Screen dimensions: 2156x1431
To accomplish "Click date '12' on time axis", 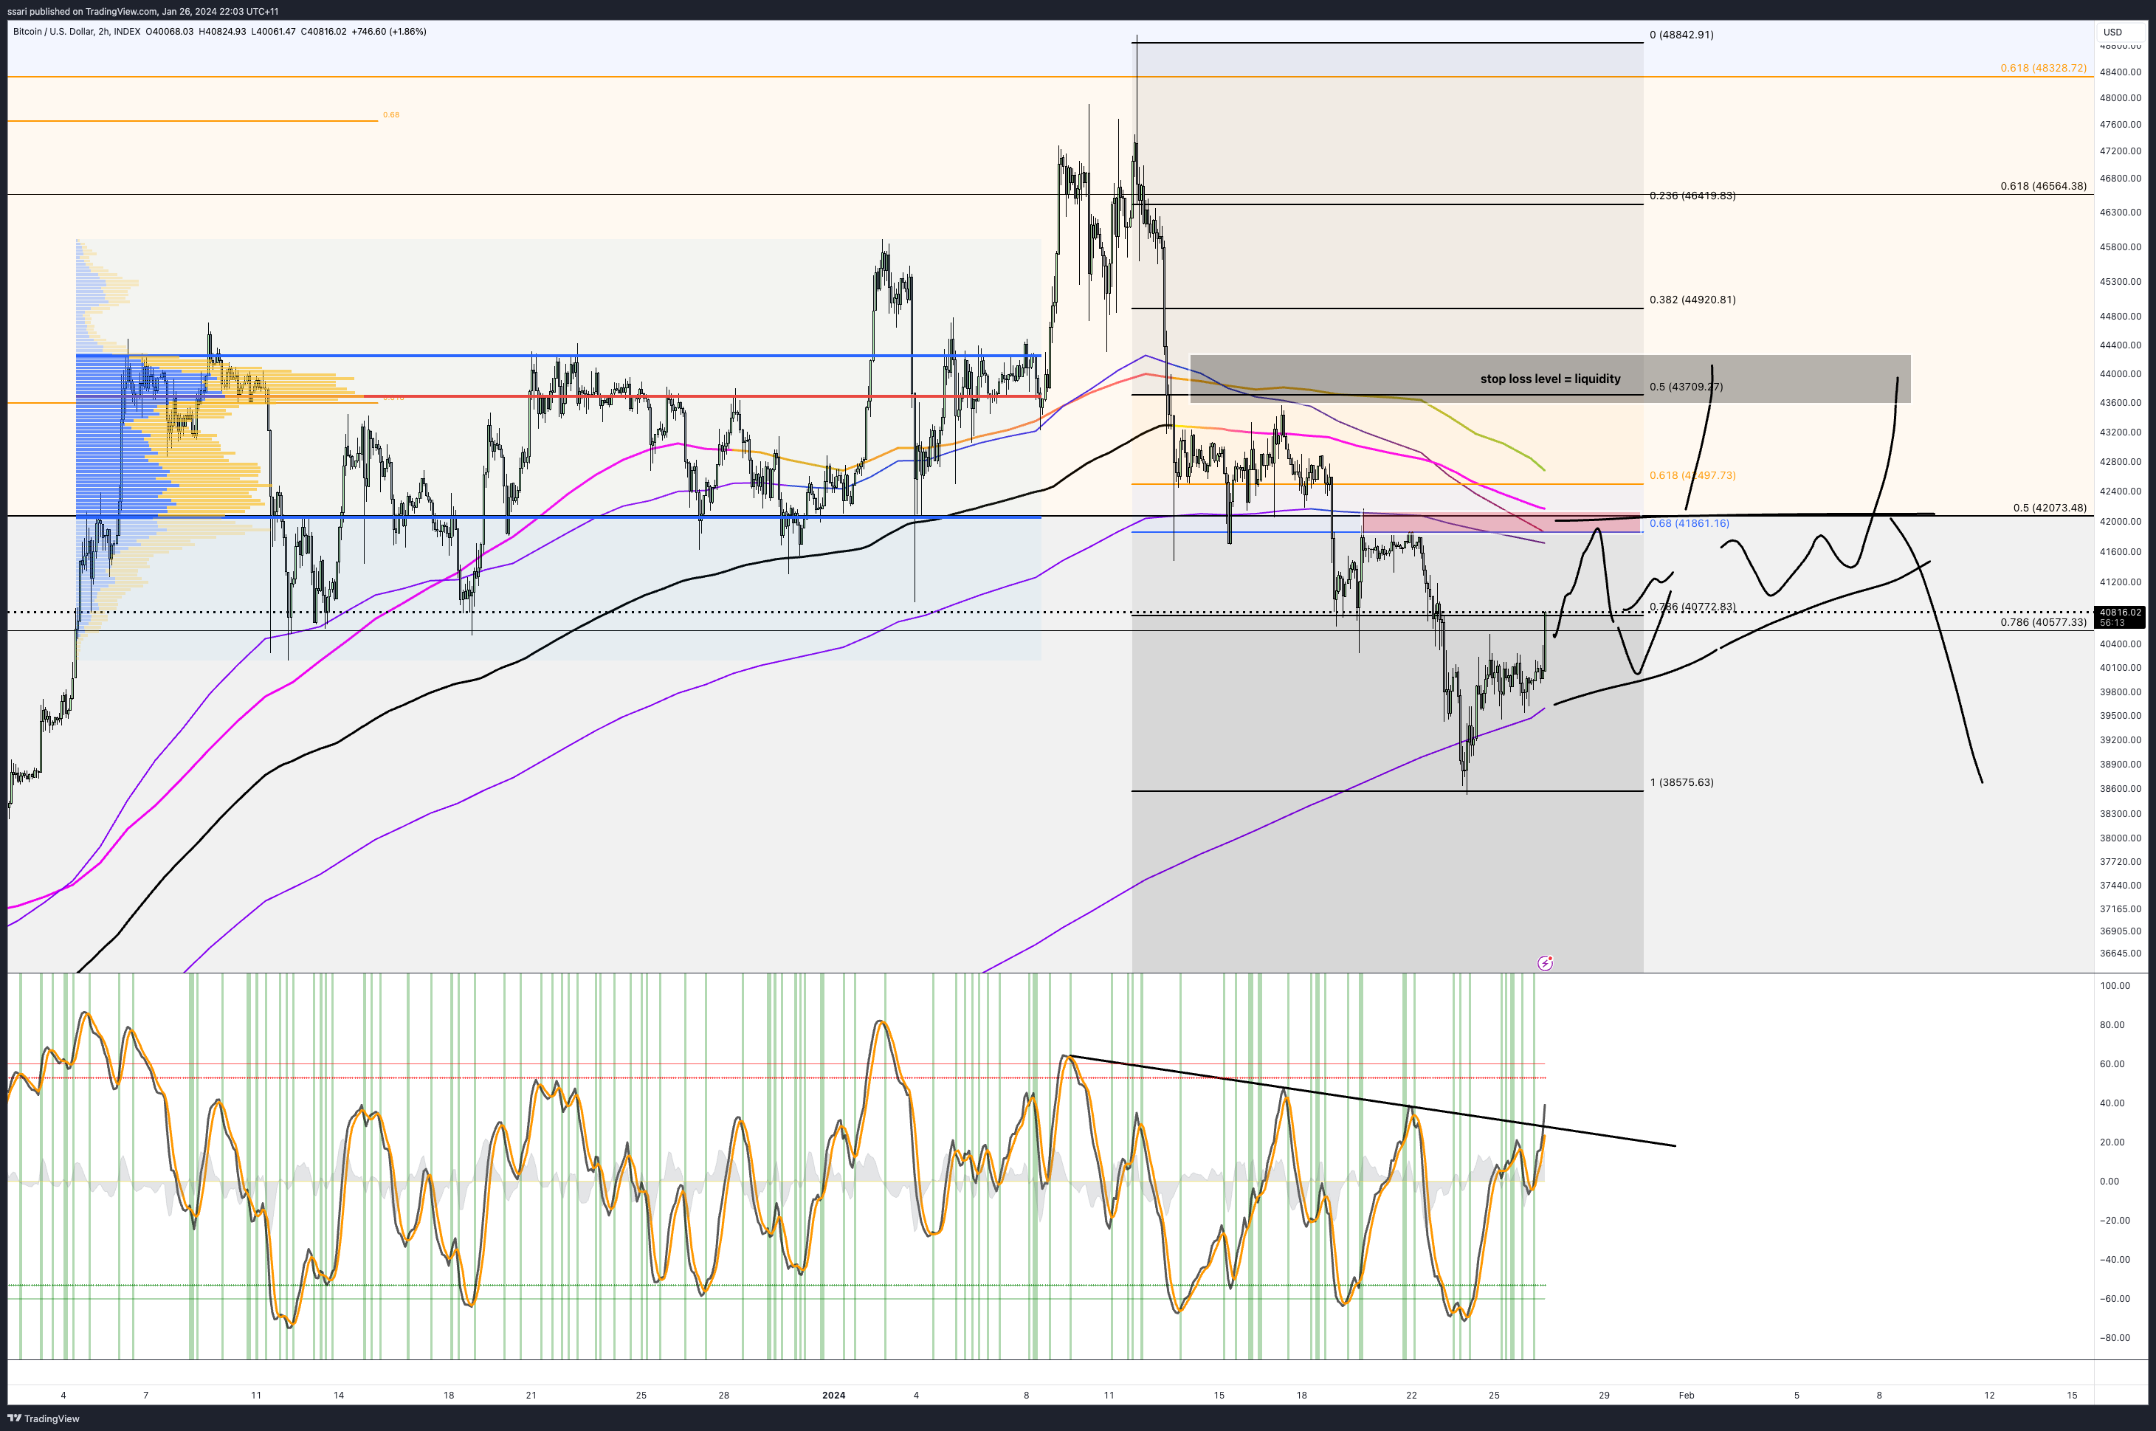I will pyautogui.click(x=1989, y=1395).
